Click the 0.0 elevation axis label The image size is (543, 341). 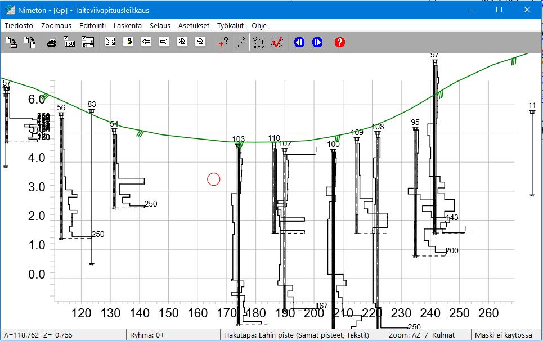37,274
